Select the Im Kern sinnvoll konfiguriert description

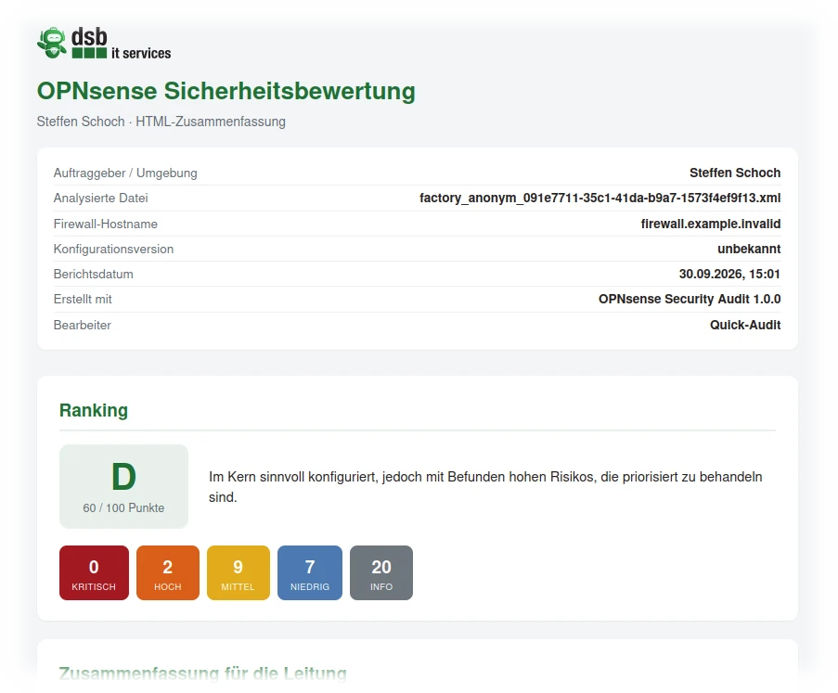(485, 487)
